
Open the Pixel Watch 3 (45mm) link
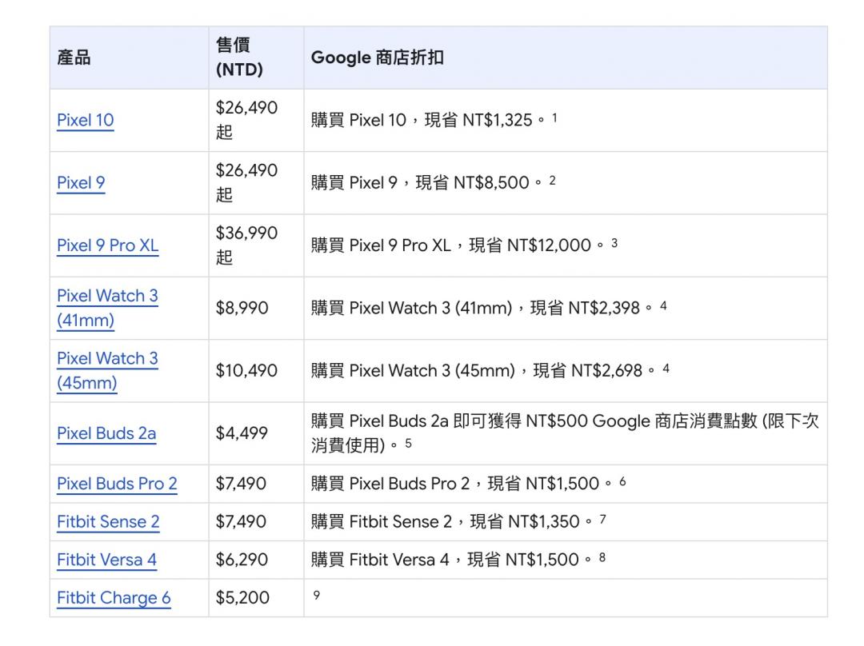[107, 370]
